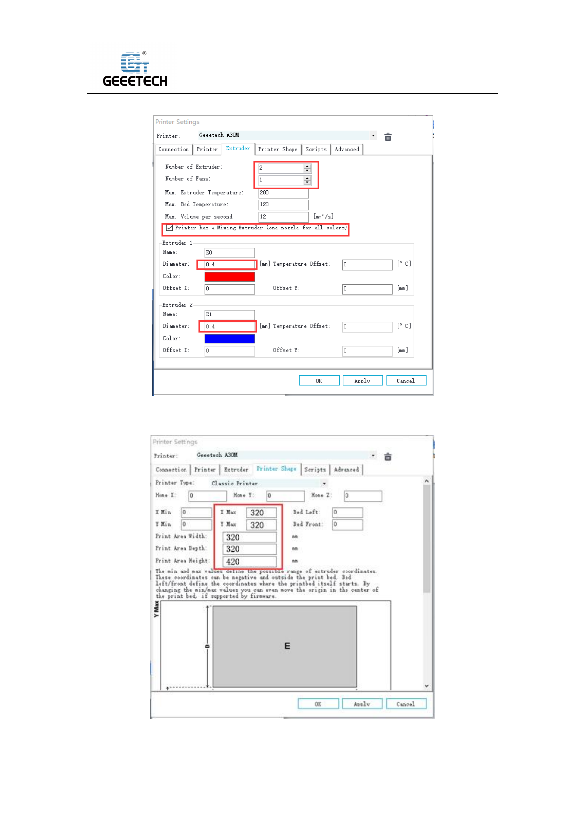
Task: Click the Extruder 2 Offset X field
Action: pyautogui.click(x=230, y=351)
